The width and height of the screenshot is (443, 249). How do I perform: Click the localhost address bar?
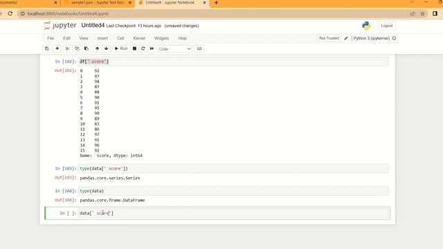pyautogui.click(x=215, y=14)
